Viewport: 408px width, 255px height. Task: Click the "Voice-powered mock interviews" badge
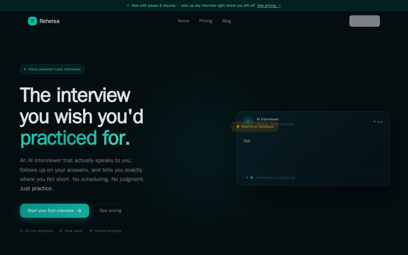click(52, 69)
